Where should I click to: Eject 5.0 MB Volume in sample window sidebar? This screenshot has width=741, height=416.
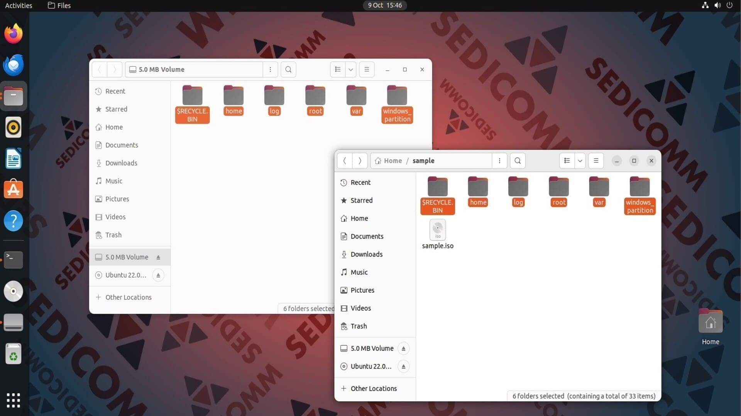click(403, 348)
